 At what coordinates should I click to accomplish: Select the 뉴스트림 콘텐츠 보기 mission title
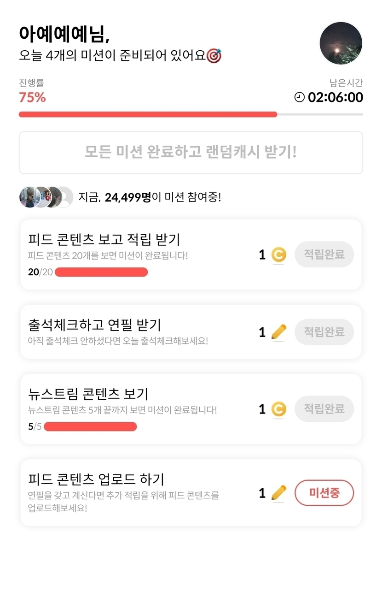click(88, 394)
